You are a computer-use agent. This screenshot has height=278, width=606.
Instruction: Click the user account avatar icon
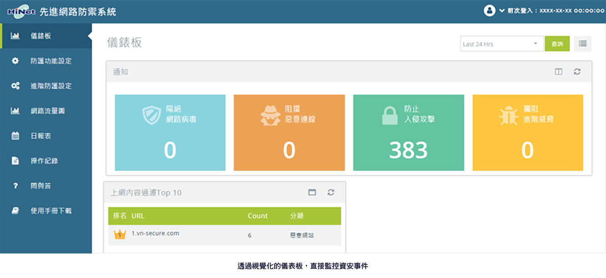[x=489, y=10]
